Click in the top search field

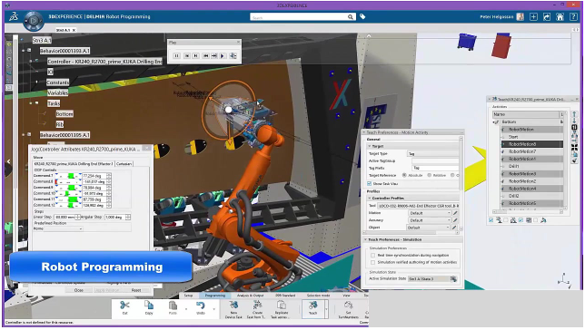(299, 17)
